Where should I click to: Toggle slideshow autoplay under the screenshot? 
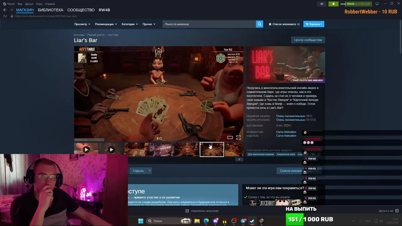pos(230,137)
